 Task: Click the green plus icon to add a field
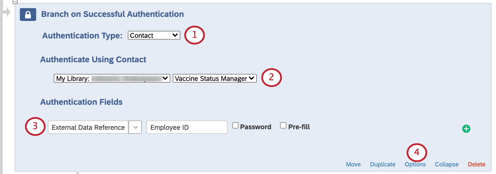466,129
